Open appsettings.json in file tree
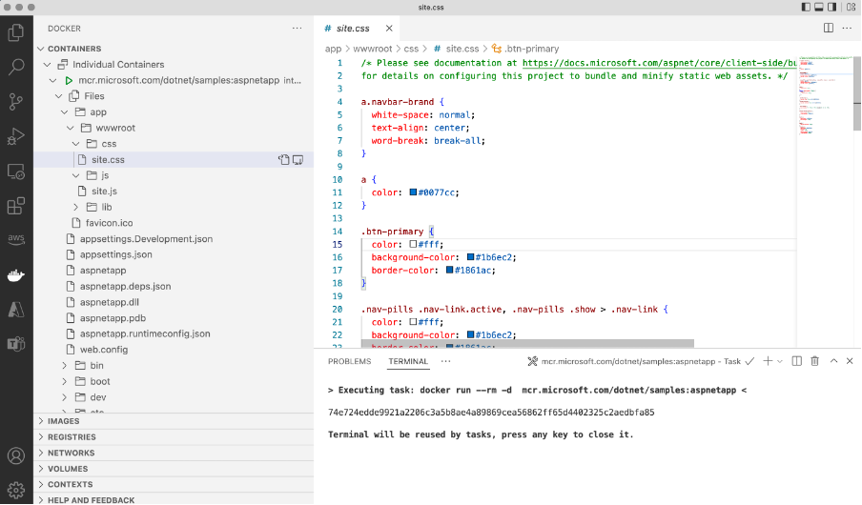This screenshot has width=862, height=505. pyautogui.click(x=115, y=254)
